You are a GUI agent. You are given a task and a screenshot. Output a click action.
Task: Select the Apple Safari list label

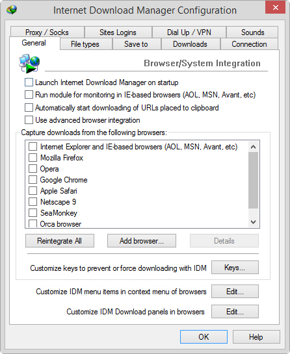(x=59, y=191)
